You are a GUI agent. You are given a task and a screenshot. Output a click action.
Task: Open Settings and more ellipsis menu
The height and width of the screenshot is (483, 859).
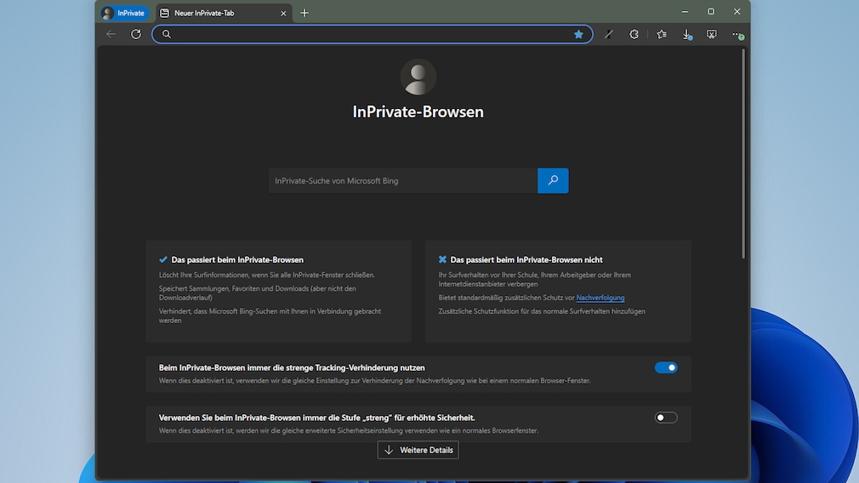(x=737, y=35)
